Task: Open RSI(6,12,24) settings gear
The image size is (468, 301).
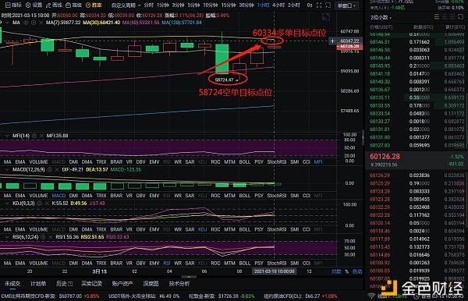Action: [43, 237]
